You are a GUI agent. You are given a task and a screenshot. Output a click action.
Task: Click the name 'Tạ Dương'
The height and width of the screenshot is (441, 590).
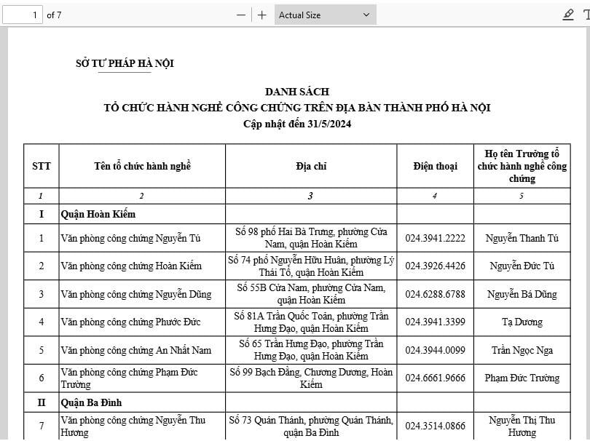pyautogui.click(x=522, y=322)
